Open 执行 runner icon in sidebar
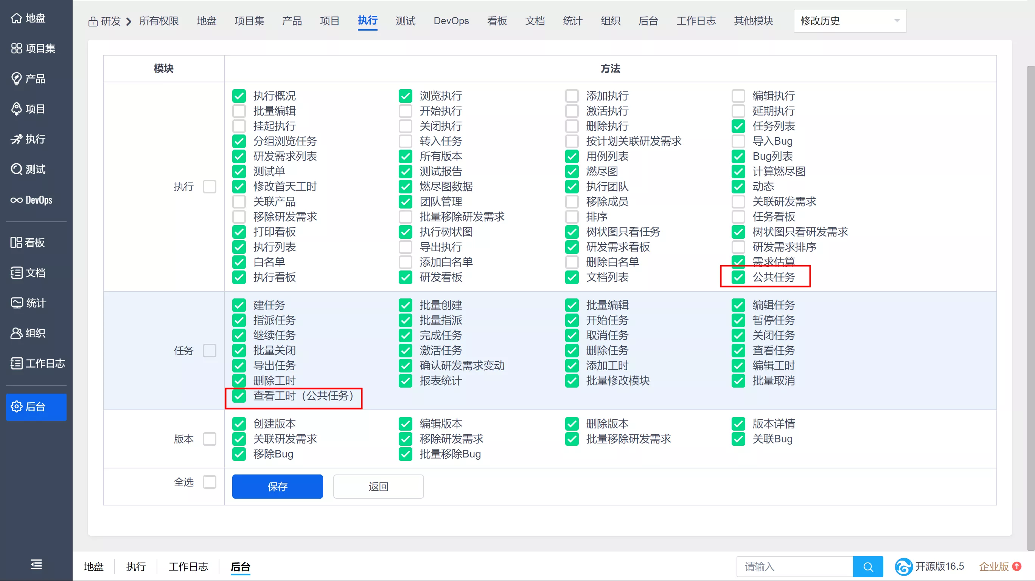This screenshot has height=581, width=1035. [17, 139]
